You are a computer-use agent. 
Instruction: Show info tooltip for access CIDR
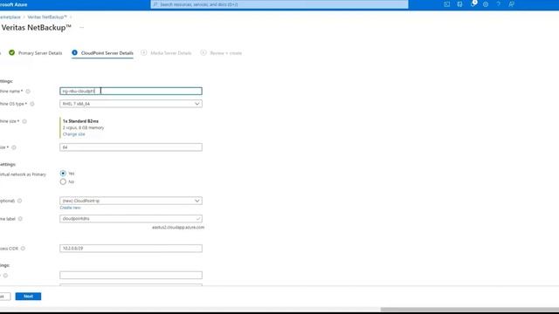[x=23, y=249]
